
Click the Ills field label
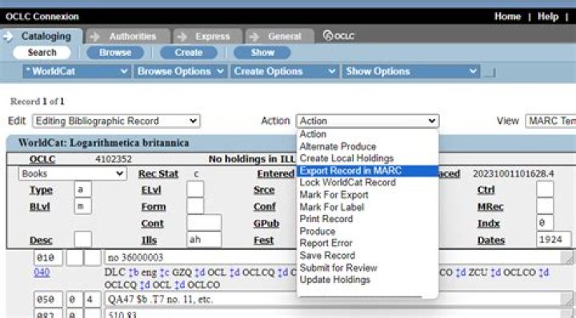(149, 240)
